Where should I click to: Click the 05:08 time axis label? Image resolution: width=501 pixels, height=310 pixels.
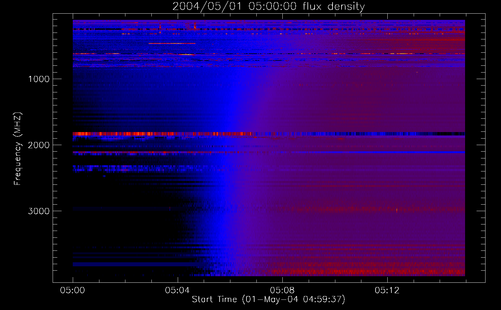tap(282, 290)
